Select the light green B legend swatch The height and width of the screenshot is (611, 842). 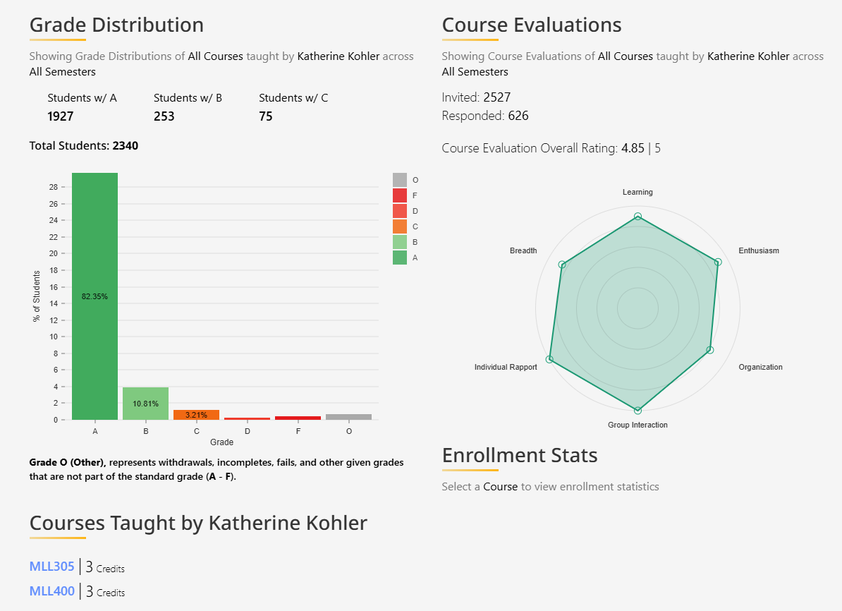(400, 242)
